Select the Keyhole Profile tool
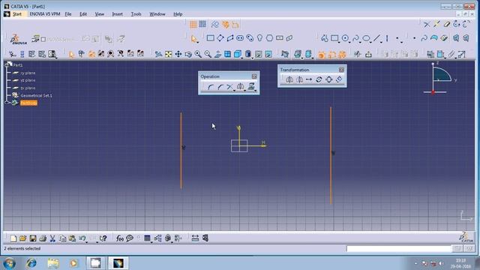Viewport: 480px width, 270px height. 259,38
